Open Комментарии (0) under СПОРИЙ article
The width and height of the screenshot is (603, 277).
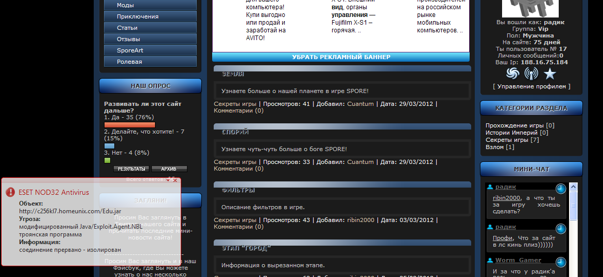pos(238,169)
